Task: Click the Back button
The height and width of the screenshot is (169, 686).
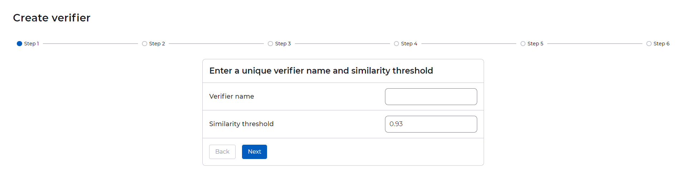Action: tap(222, 152)
